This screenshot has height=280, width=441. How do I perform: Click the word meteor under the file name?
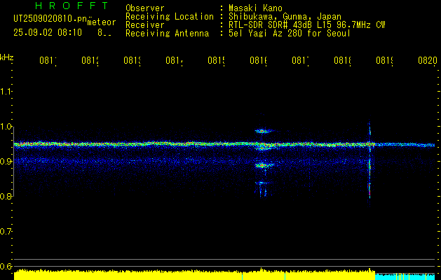click(102, 22)
